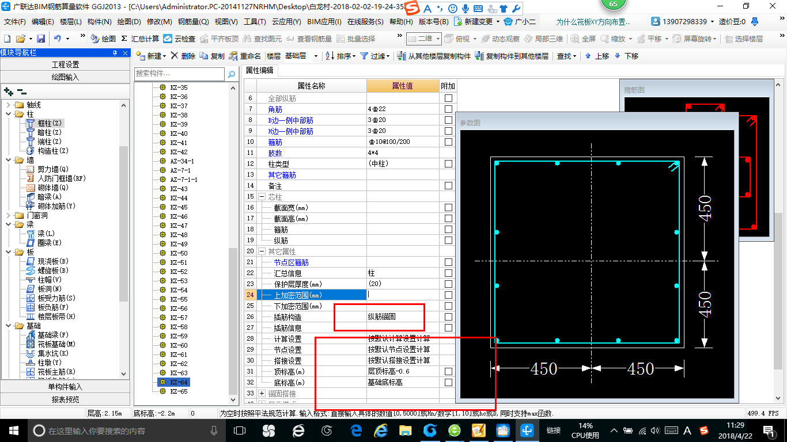This screenshot has height=442, width=787.
Task: Copy the selected component (复制)
Action: pos(212,56)
